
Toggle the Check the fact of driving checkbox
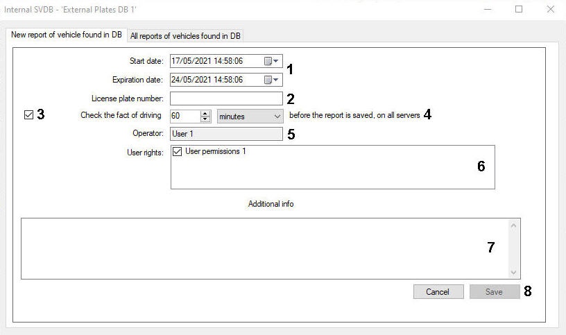tap(28, 115)
